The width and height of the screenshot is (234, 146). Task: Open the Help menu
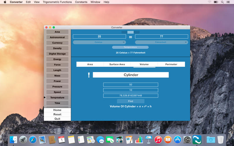tap(106, 2)
